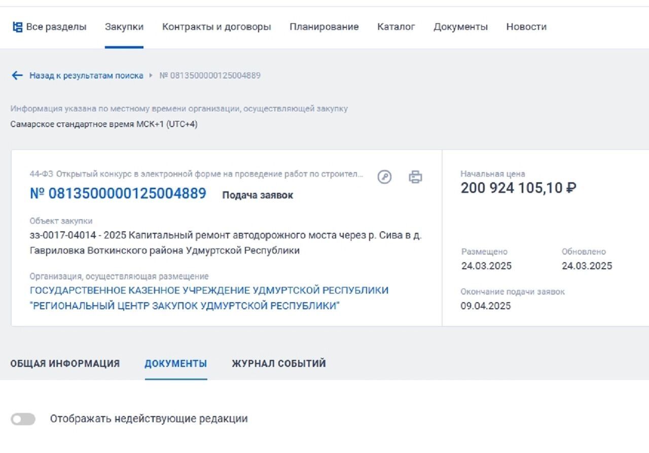The width and height of the screenshot is (649, 453).
Task: Open the Закупки menu item
Action: [x=124, y=27]
